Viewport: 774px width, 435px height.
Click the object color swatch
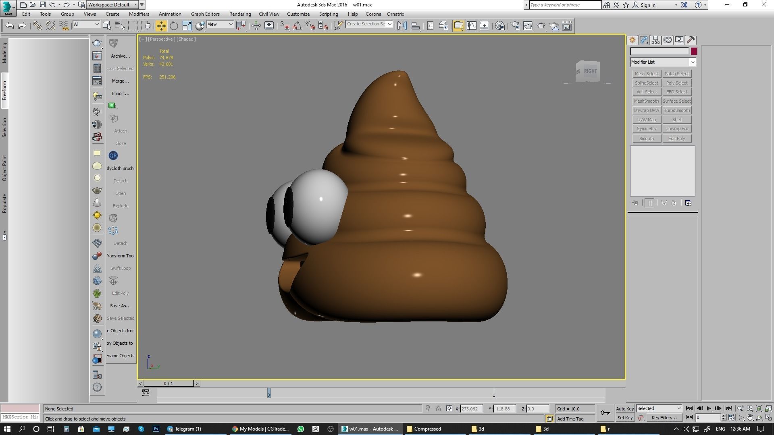694,51
